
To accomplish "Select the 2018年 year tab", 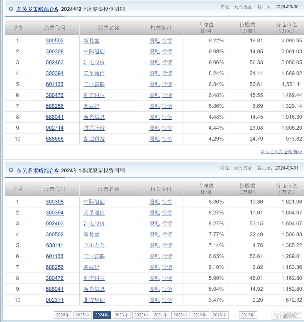I will [219, 315].
